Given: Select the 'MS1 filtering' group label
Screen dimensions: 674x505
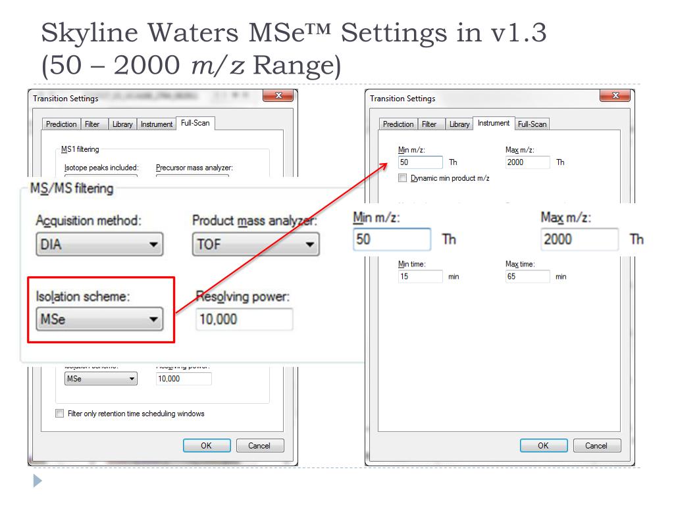Looking at the screenshot, I should click(80, 149).
